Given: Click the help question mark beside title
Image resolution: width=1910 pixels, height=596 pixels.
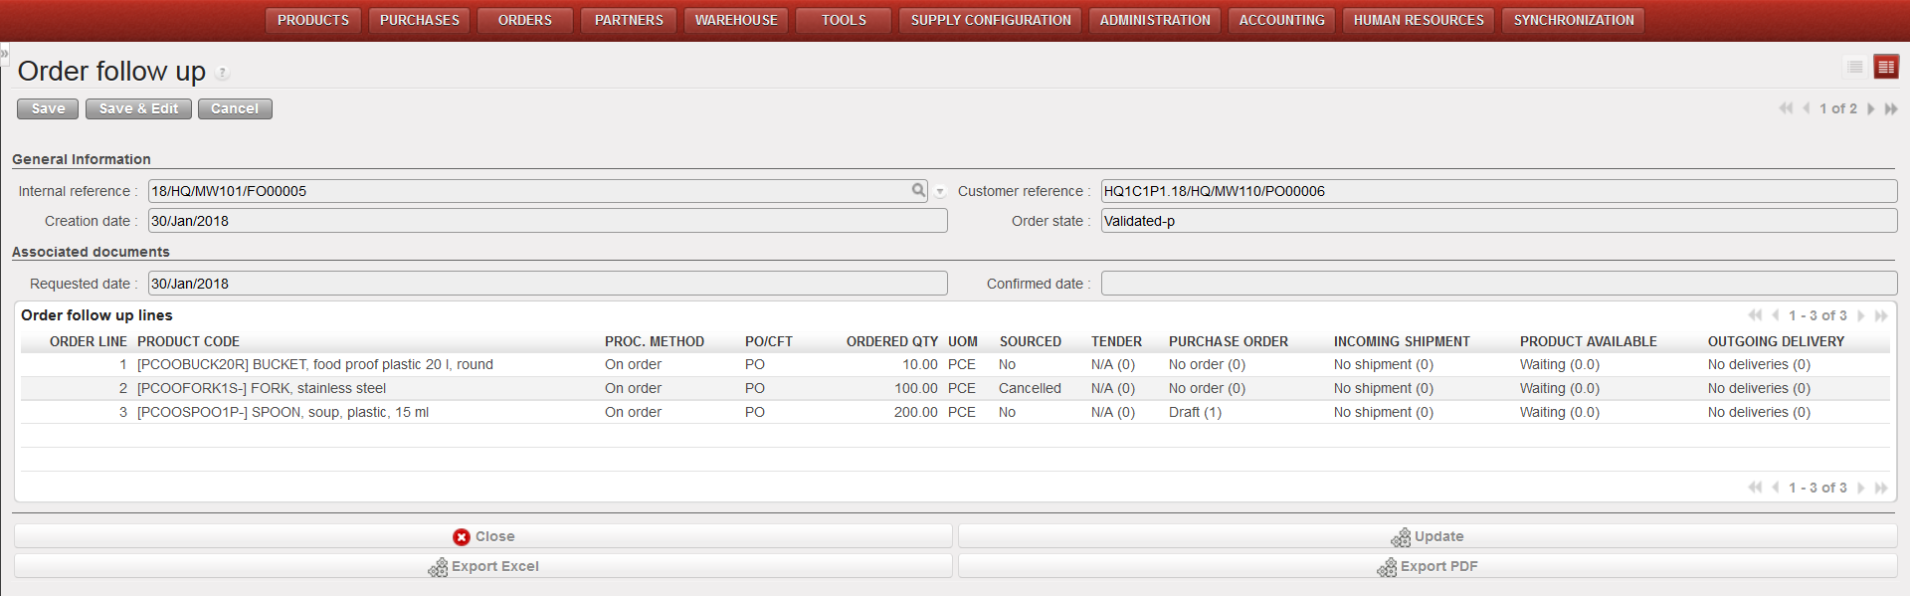Looking at the screenshot, I should pos(223,73).
